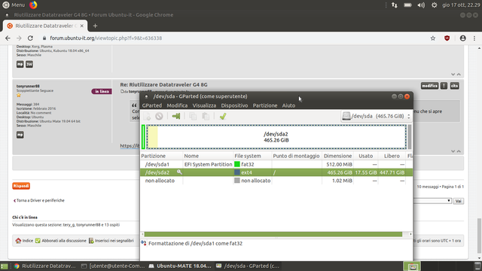Click the down arrow at the tonyrunner88 post bottom

pos(453,151)
